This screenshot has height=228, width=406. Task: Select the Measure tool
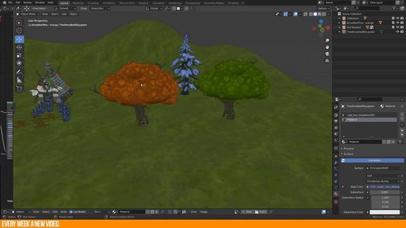[19, 80]
